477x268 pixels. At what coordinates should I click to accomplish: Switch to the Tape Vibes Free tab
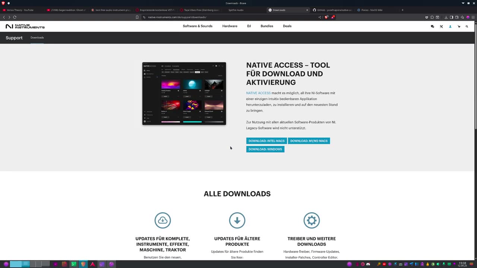click(x=200, y=10)
